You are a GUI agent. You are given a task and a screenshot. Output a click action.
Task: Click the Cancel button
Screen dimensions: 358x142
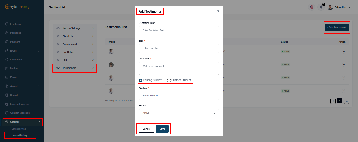(x=146, y=129)
